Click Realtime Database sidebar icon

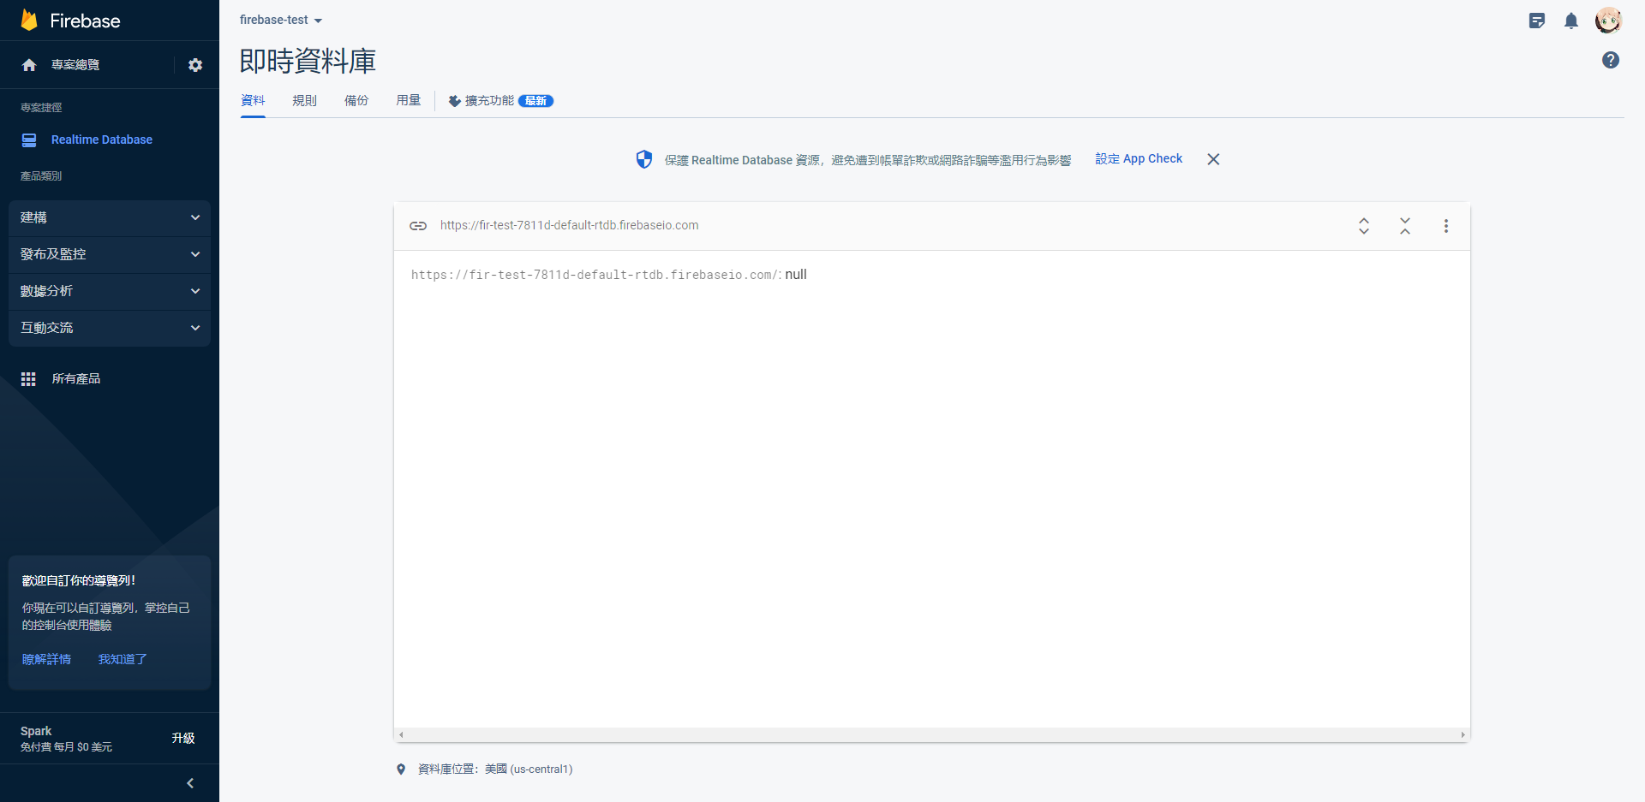click(29, 140)
